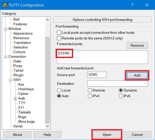The width and height of the screenshot is (155, 140).
Task: Open the Kex category
Action: pyautogui.click(x=21, y=85)
